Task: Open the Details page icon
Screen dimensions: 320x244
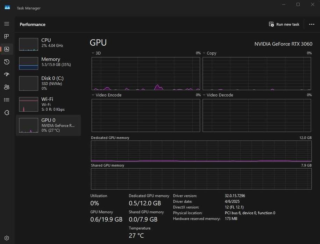Action: pos(7,100)
